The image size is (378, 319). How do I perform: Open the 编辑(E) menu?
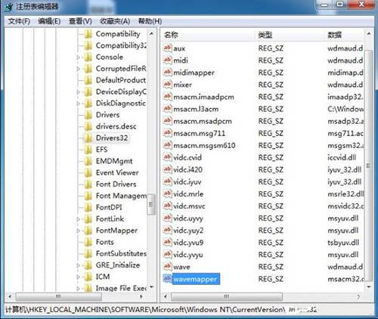[49, 21]
